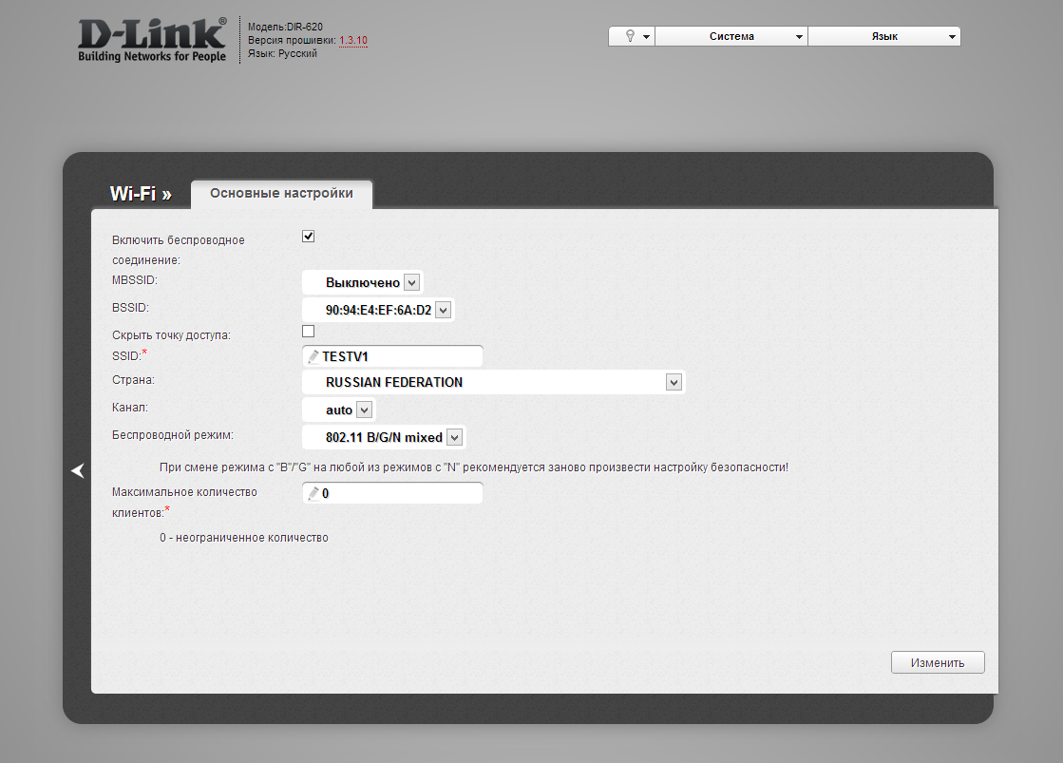This screenshot has width=1063, height=763.
Task: Click the back arrow beside the panel
Action: point(78,470)
